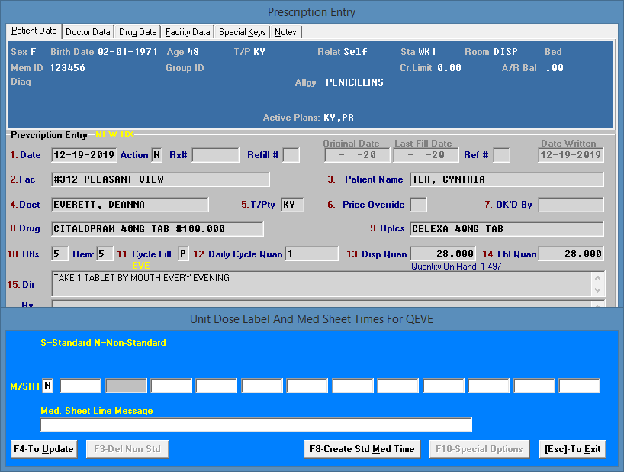Click the Med. Sheet Line Message field

click(256, 425)
